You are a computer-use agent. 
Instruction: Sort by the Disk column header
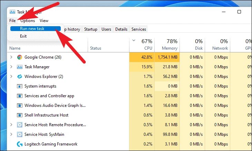(192, 45)
